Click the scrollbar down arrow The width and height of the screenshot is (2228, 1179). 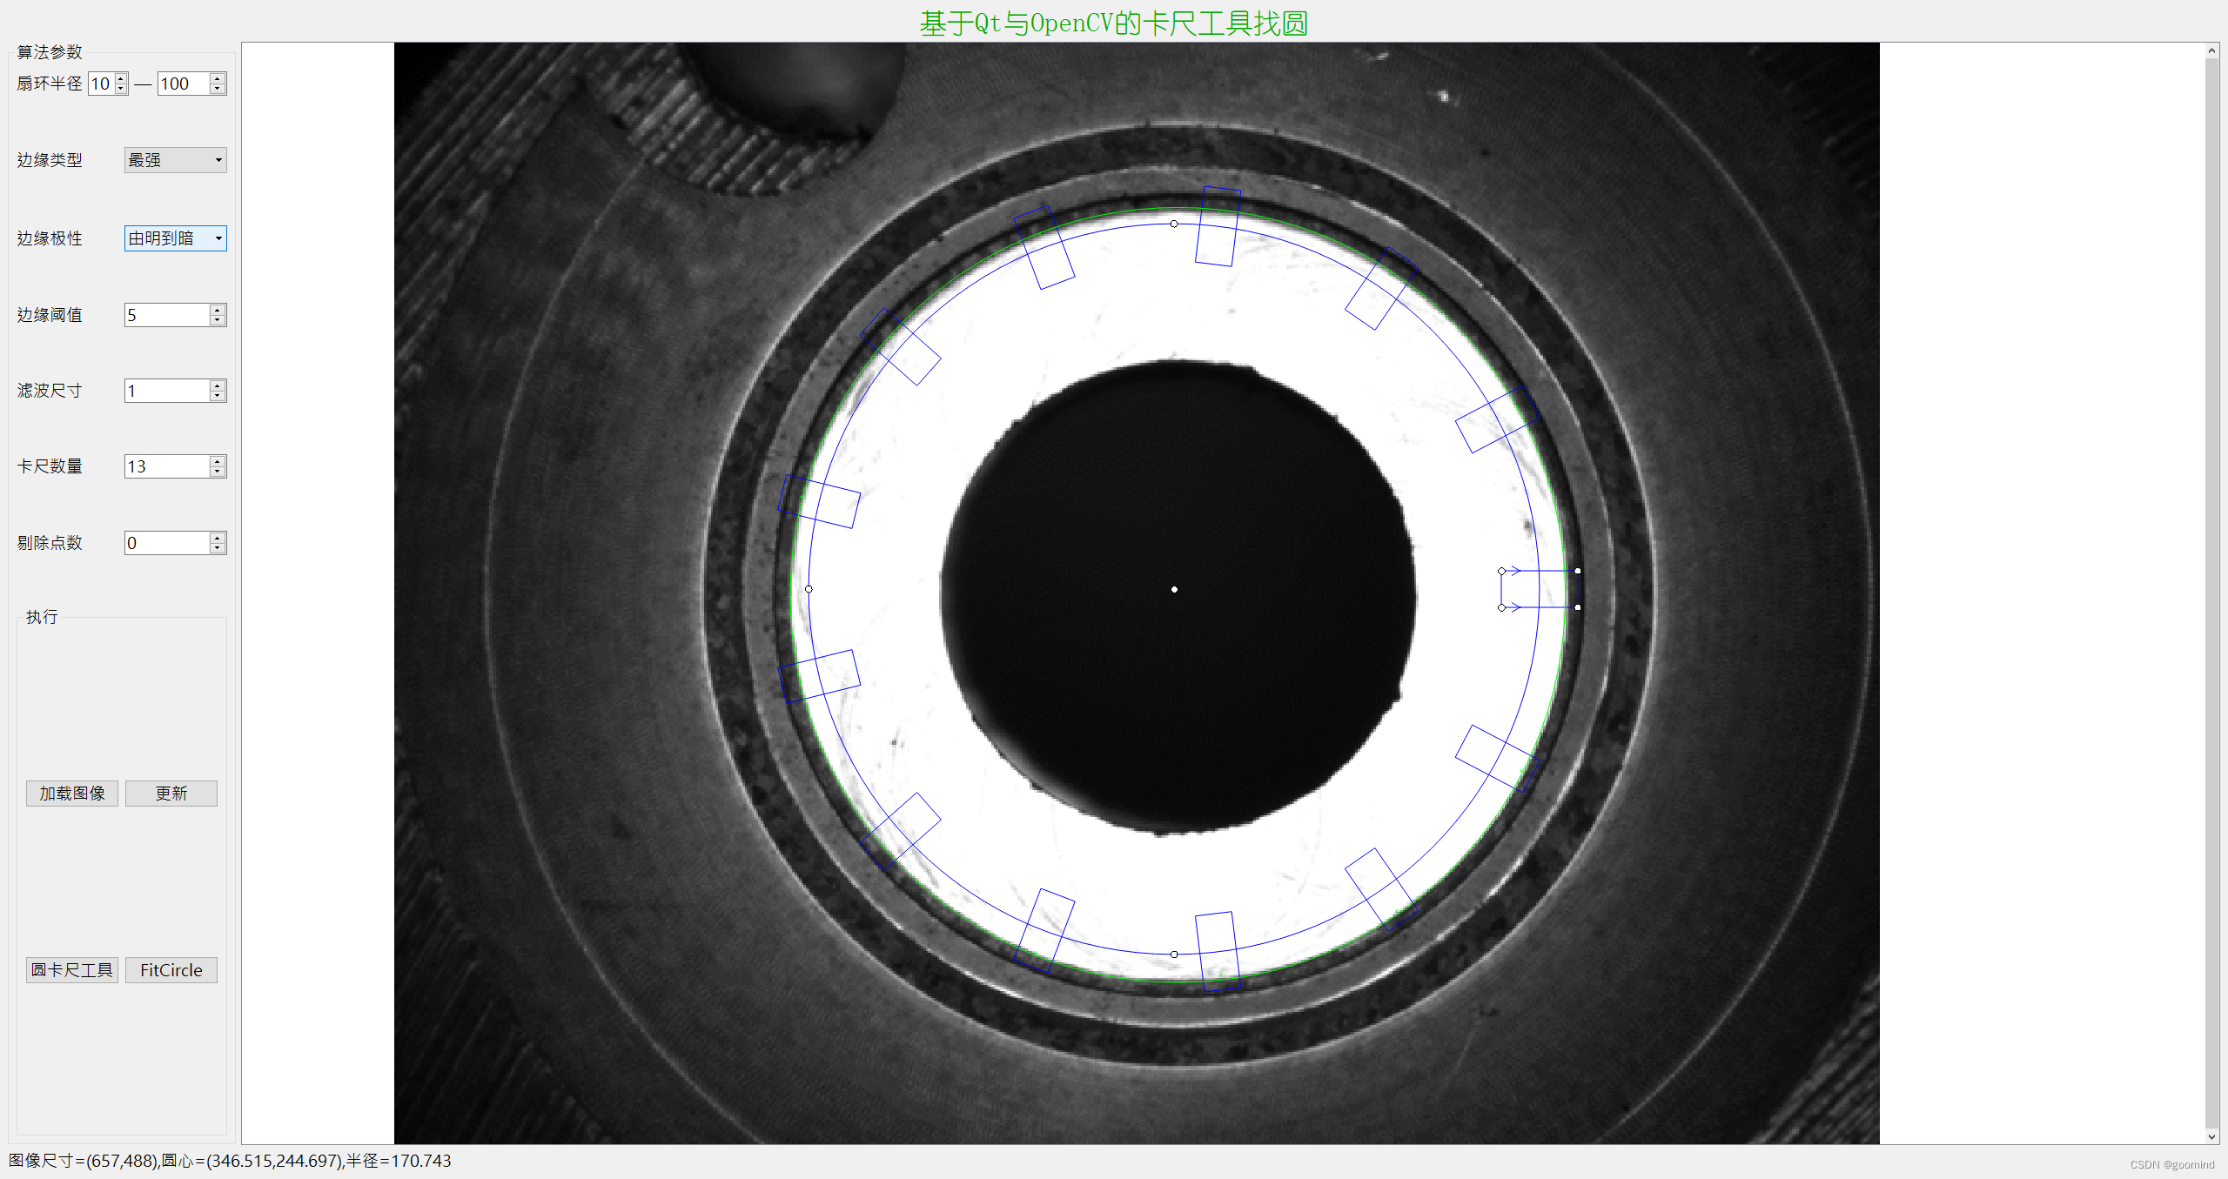[x=2211, y=1136]
